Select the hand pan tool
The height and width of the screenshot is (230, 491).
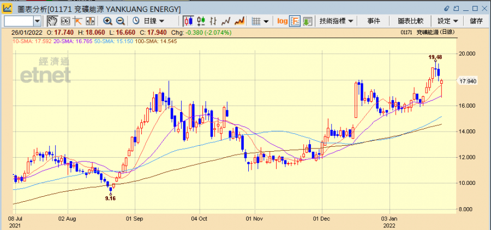click(52, 21)
